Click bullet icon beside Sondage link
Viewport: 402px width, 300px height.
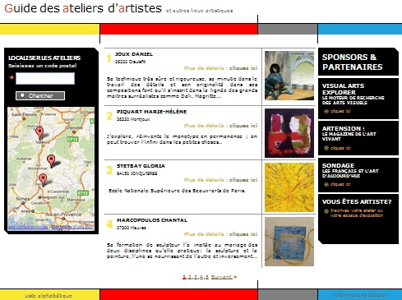pos(326,184)
